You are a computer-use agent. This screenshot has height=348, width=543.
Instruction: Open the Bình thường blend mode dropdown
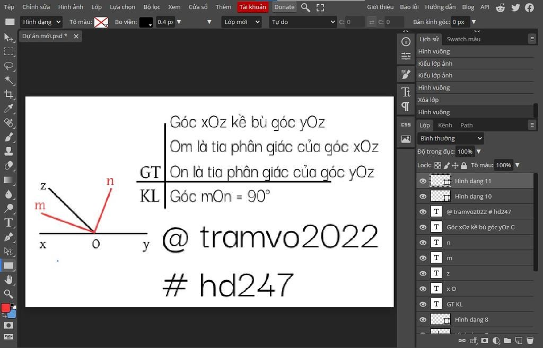pos(451,138)
